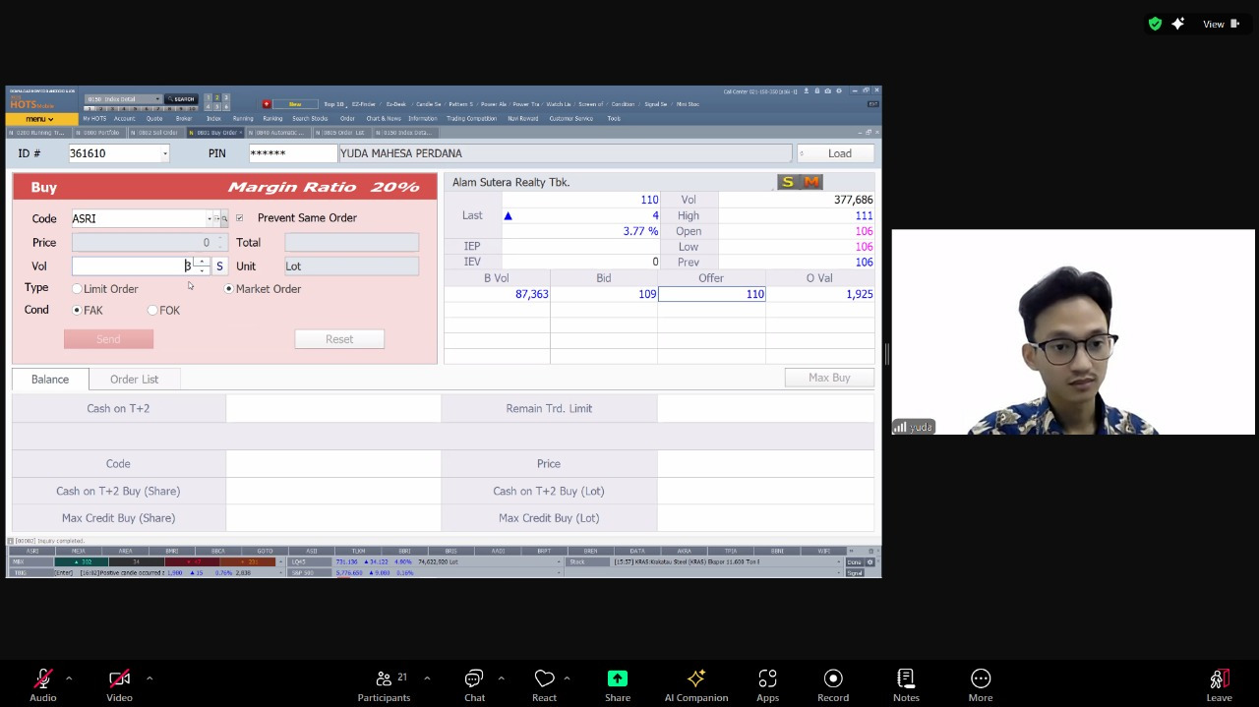Click the camera screenshot icon in HOTS header
This screenshot has height=707, width=1259.
coord(828,91)
